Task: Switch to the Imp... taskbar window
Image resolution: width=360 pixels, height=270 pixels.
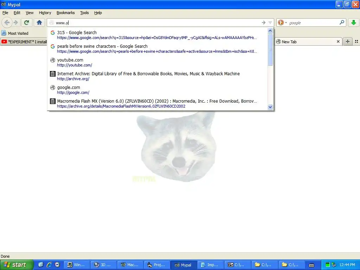Action: pyautogui.click(x=211, y=265)
